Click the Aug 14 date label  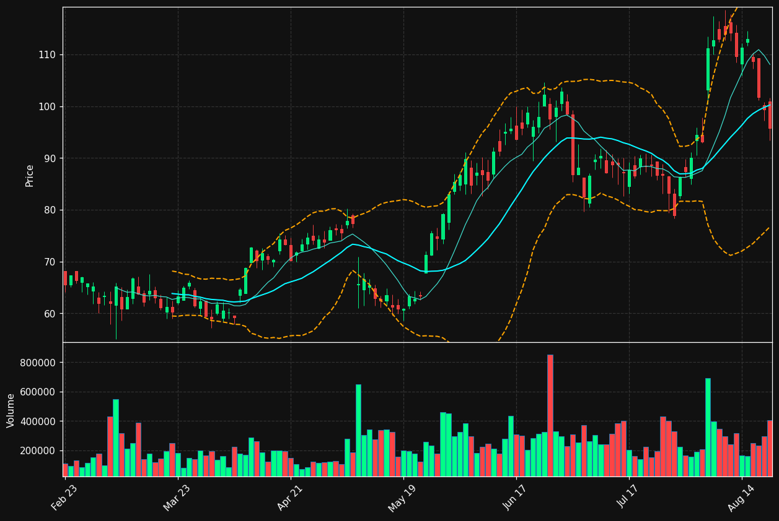click(741, 497)
